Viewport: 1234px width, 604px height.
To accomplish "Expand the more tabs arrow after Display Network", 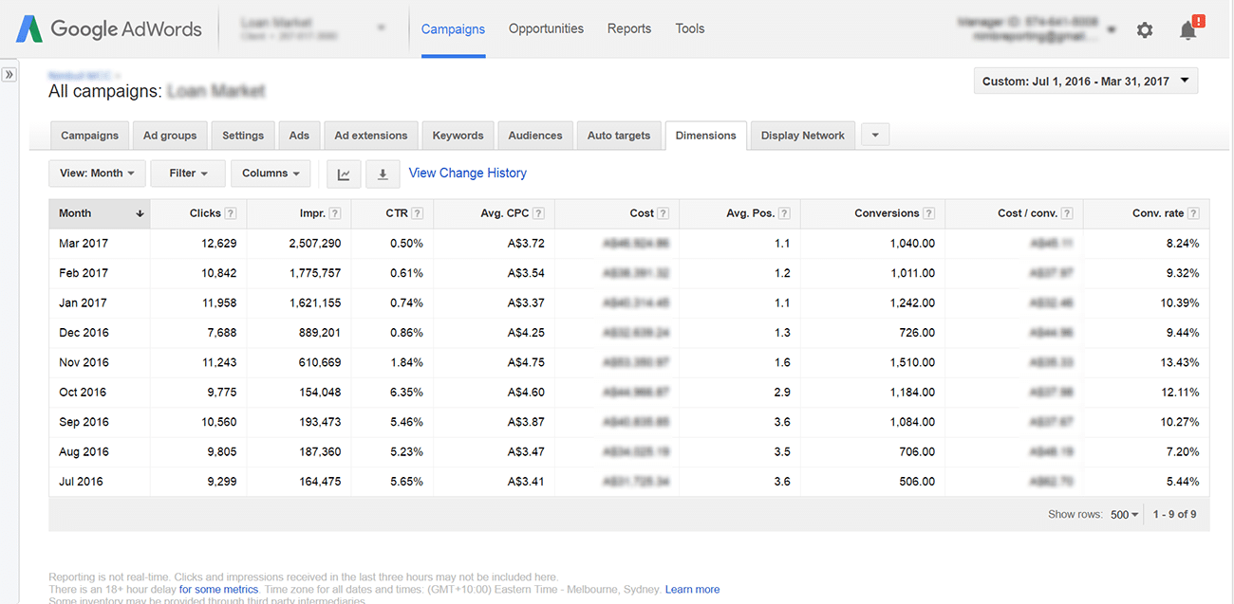I will (x=875, y=136).
